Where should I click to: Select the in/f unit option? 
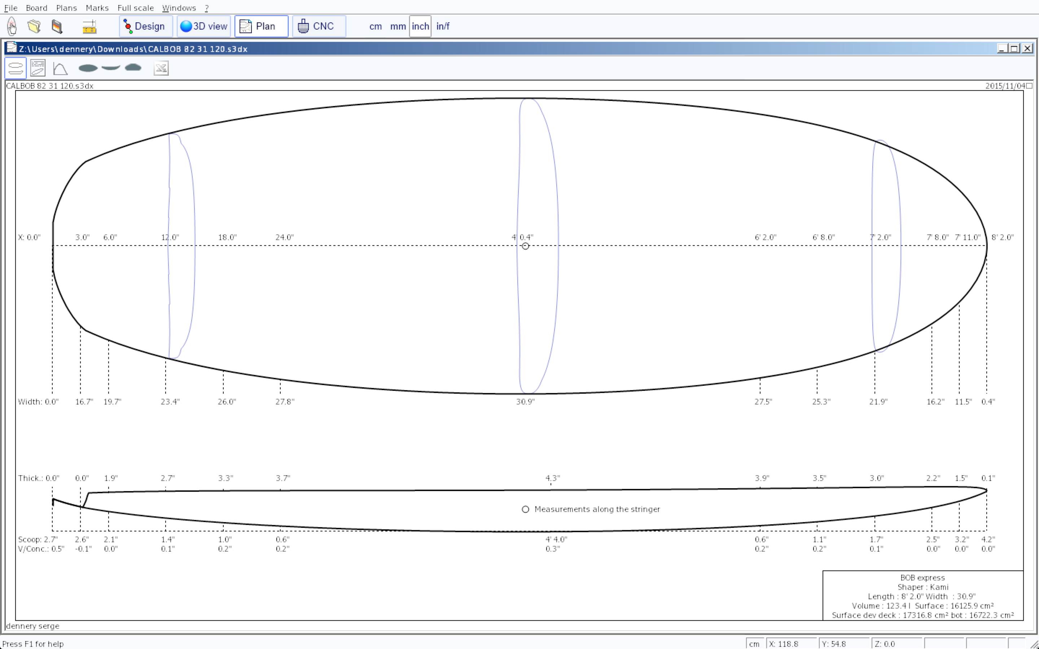click(442, 26)
